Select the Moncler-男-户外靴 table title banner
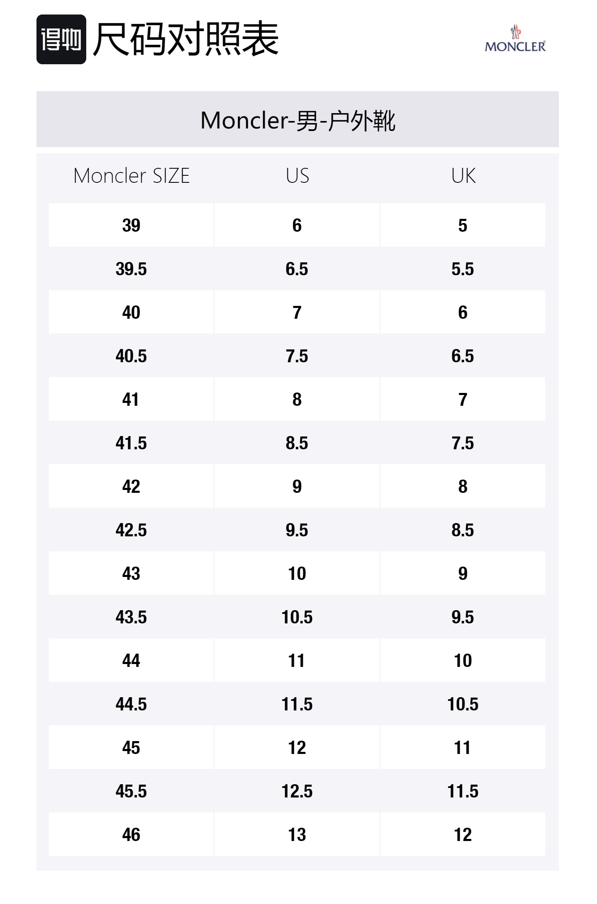Viewport: 597px width, 904px height. pos(298,119)
